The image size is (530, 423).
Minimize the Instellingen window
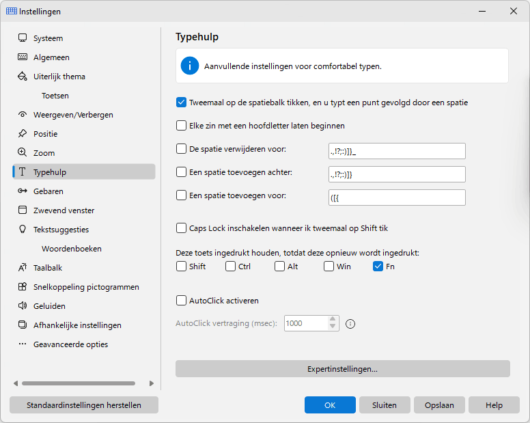click(x=482, y=11)
